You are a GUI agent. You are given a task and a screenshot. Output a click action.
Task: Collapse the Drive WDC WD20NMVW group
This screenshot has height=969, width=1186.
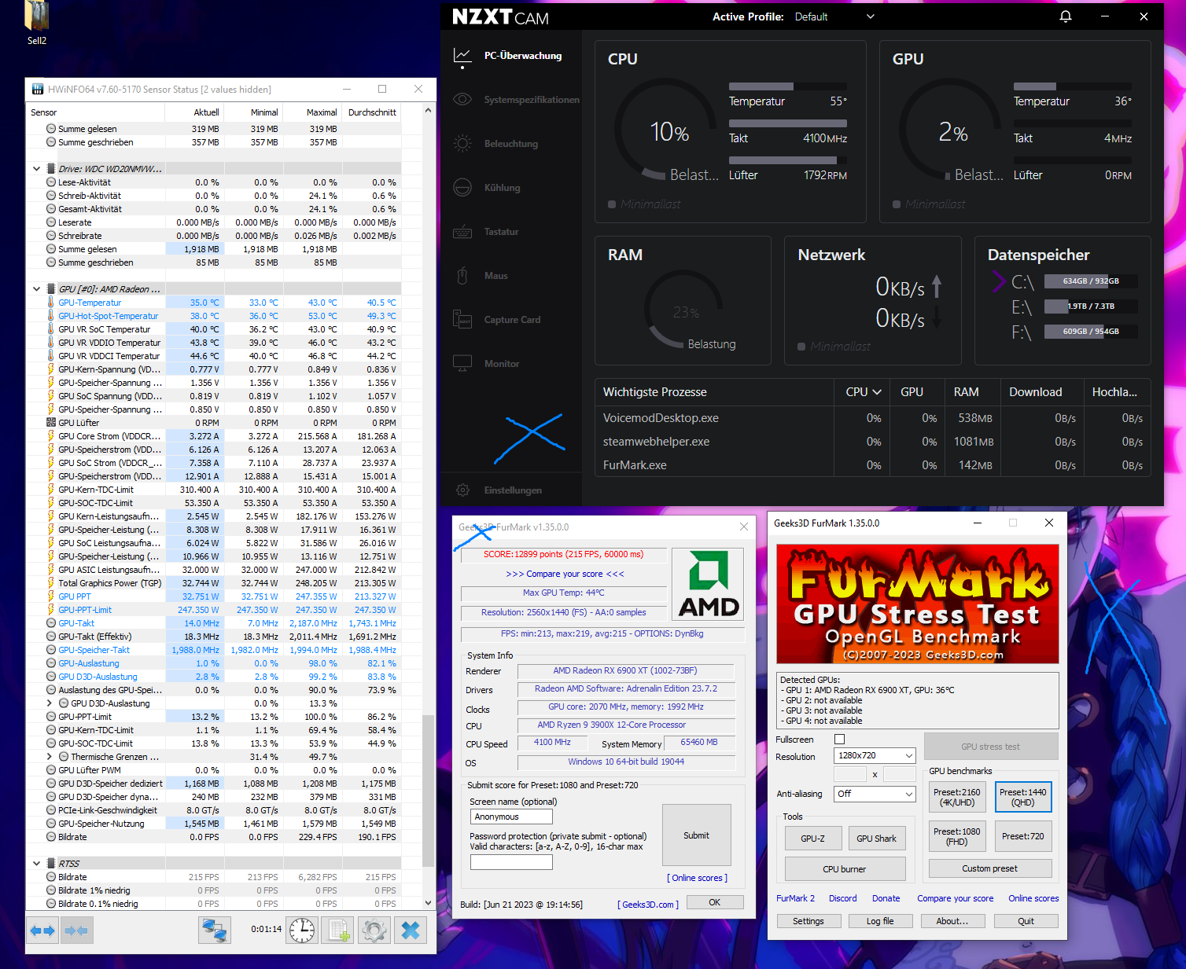pyautogui.click(x=36, y=169)
